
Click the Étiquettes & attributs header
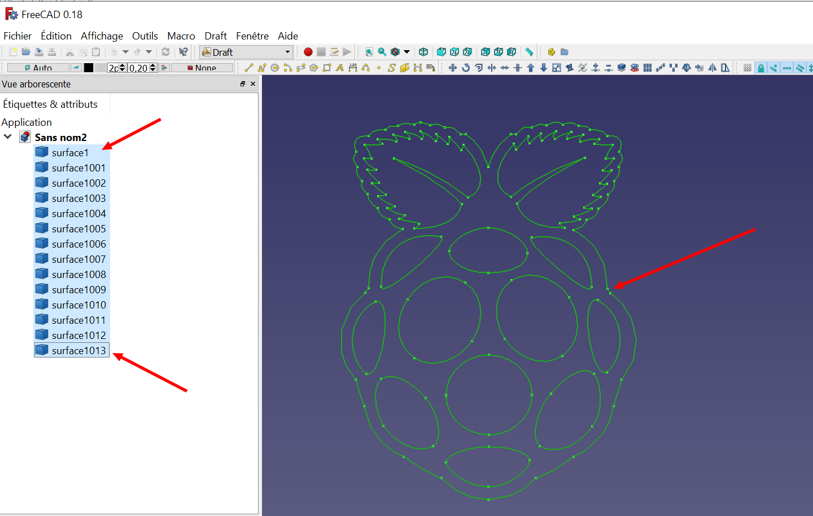50,104
